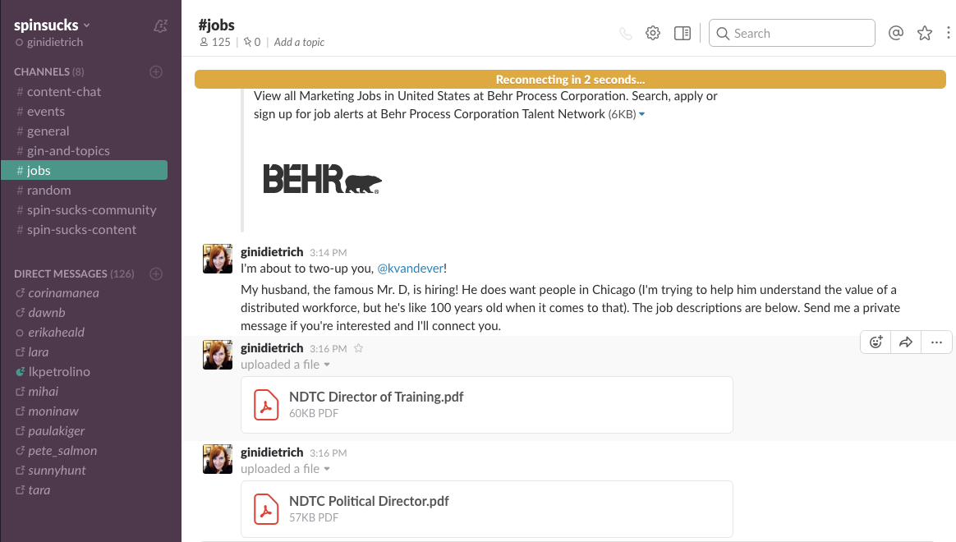Open more message actions ellipsis
This screenshot has width=956, height=542.
coord(936,342)
